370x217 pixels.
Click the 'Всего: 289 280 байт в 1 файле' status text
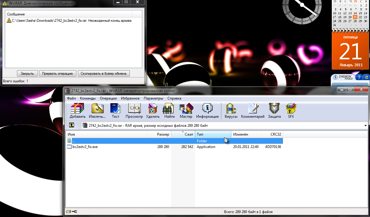248,212
